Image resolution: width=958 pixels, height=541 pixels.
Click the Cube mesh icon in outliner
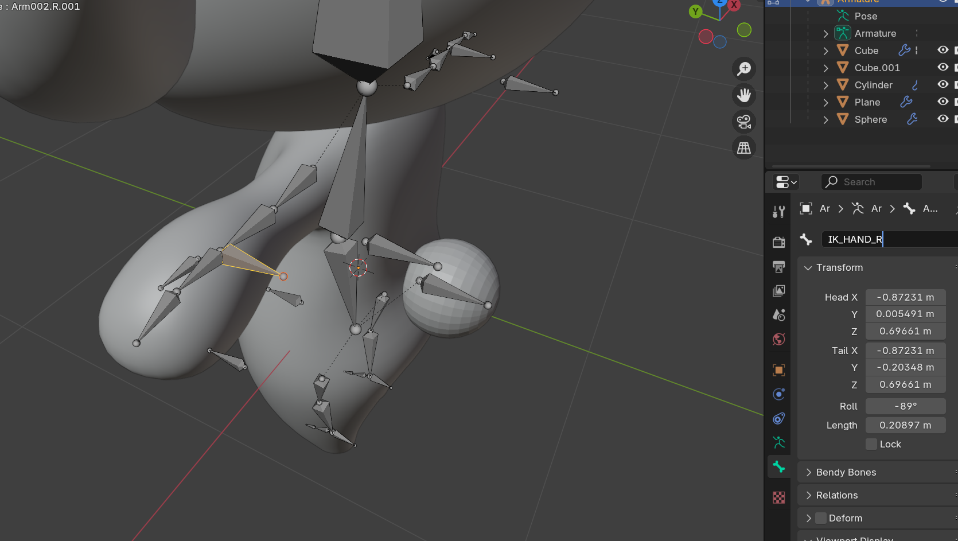[x=843, y=50]
